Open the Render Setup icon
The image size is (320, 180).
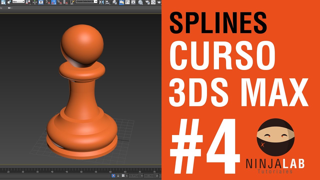tap(147, 2)
